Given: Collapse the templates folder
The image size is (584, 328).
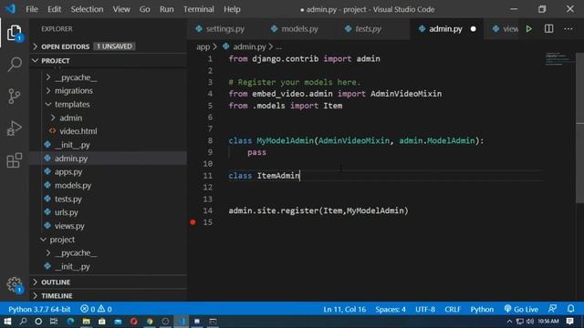Looking at the screenshot, I should point(72,105).
